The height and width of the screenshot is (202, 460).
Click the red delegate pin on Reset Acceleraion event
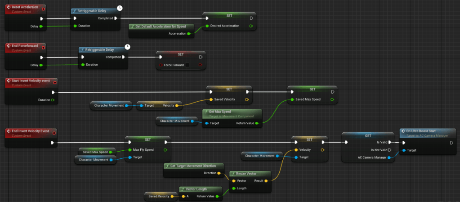(43, 9)
